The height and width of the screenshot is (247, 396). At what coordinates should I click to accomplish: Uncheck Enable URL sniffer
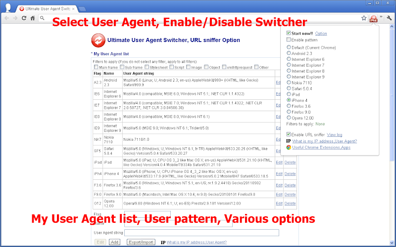(289, 134)
